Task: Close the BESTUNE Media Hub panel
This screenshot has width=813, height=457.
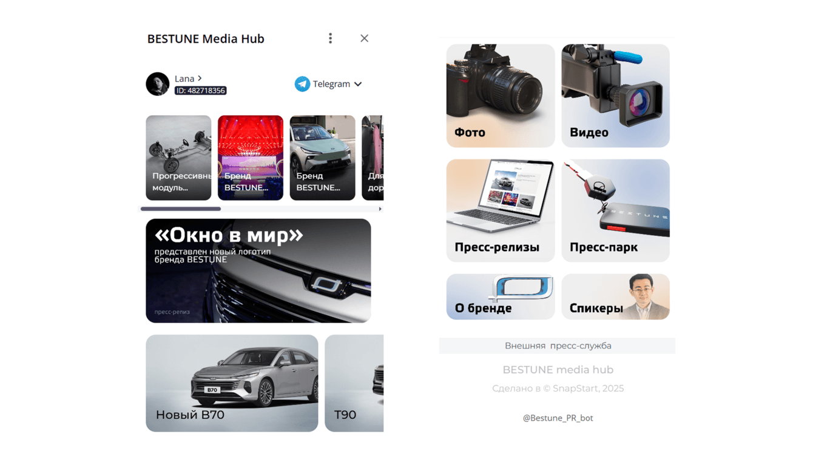Action: (364, 38)
